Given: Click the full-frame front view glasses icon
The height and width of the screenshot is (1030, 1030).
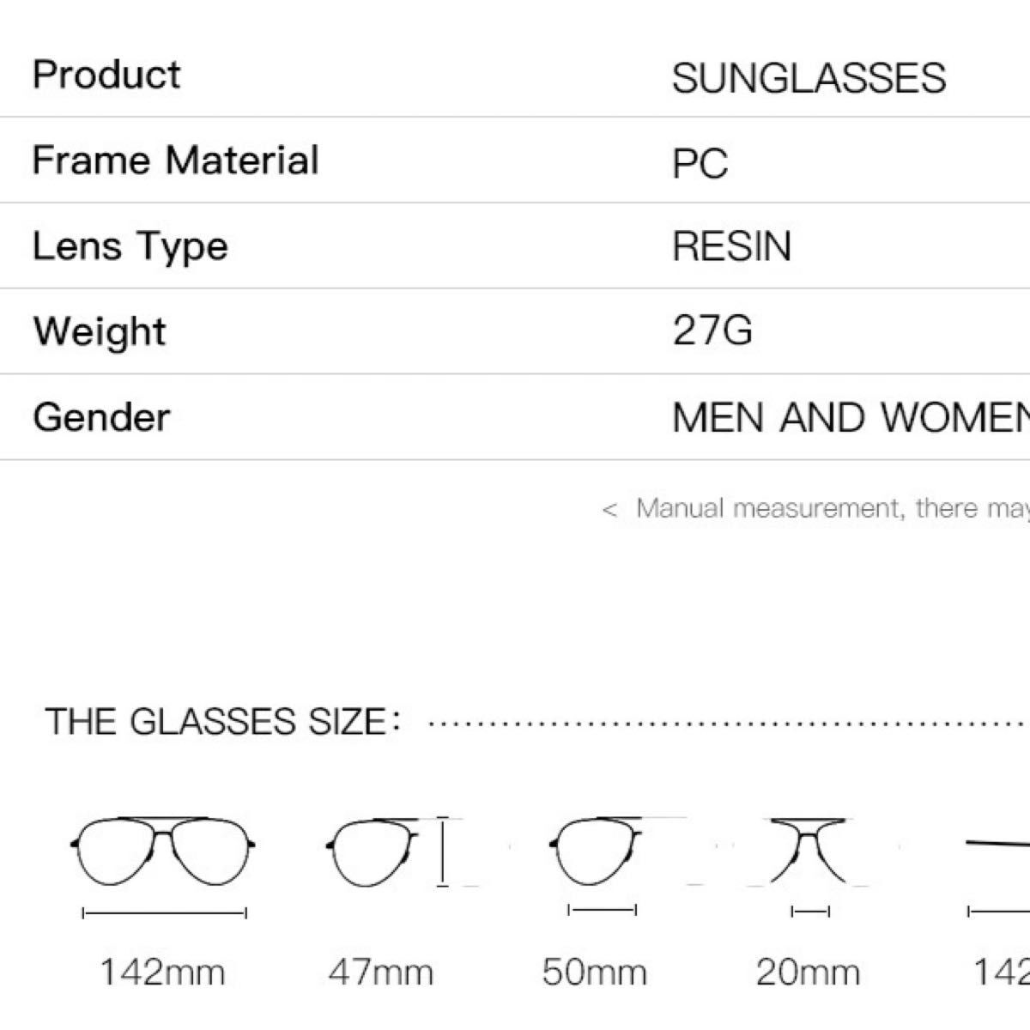Looking at the screenshot, I should point(164,851).
